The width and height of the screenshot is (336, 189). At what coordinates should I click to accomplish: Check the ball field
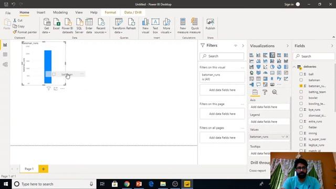(x=301, y=74)
